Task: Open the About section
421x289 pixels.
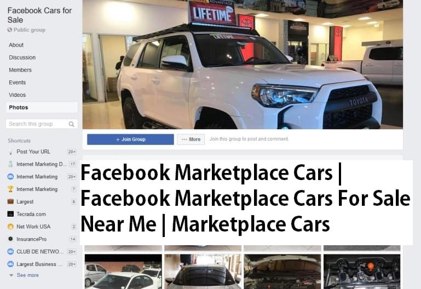Action: [16, 45]
